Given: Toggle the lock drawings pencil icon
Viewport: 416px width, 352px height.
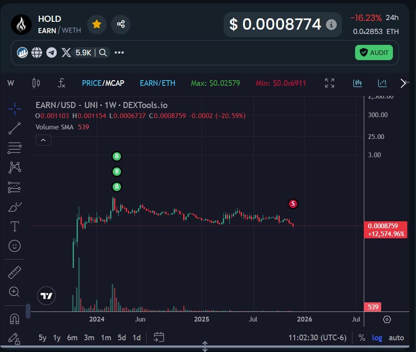Looking at the screenshot, I should coord(14,339).
